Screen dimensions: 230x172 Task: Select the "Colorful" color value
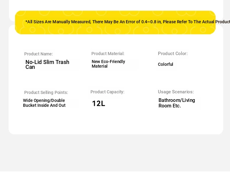[x=166, y=64]
